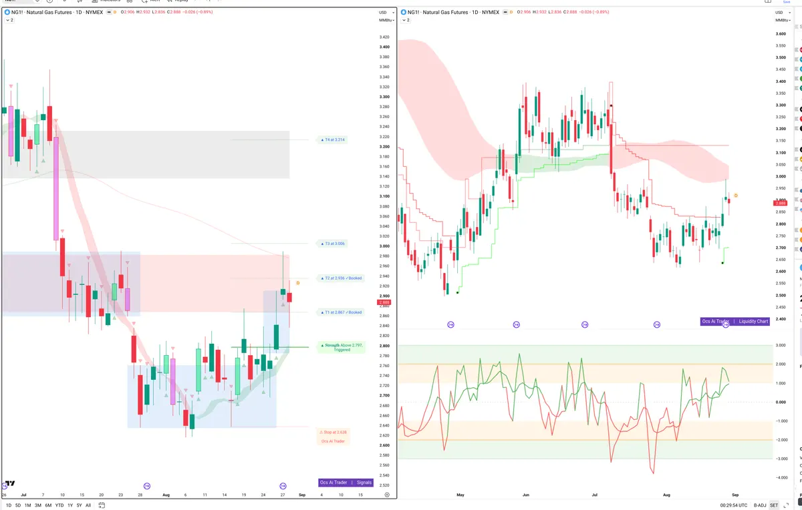Toggle SET settlement price option
Screen dimensions: 802x510
[774, 505]
